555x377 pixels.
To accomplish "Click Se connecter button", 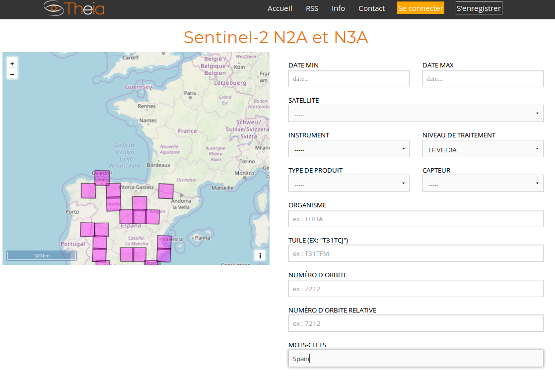I will click(x=420, y=8).
